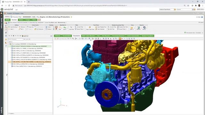The image size is (205, 115).
Task: Open the Edit dropdown in Editing group
Action: tap(21, 29)
